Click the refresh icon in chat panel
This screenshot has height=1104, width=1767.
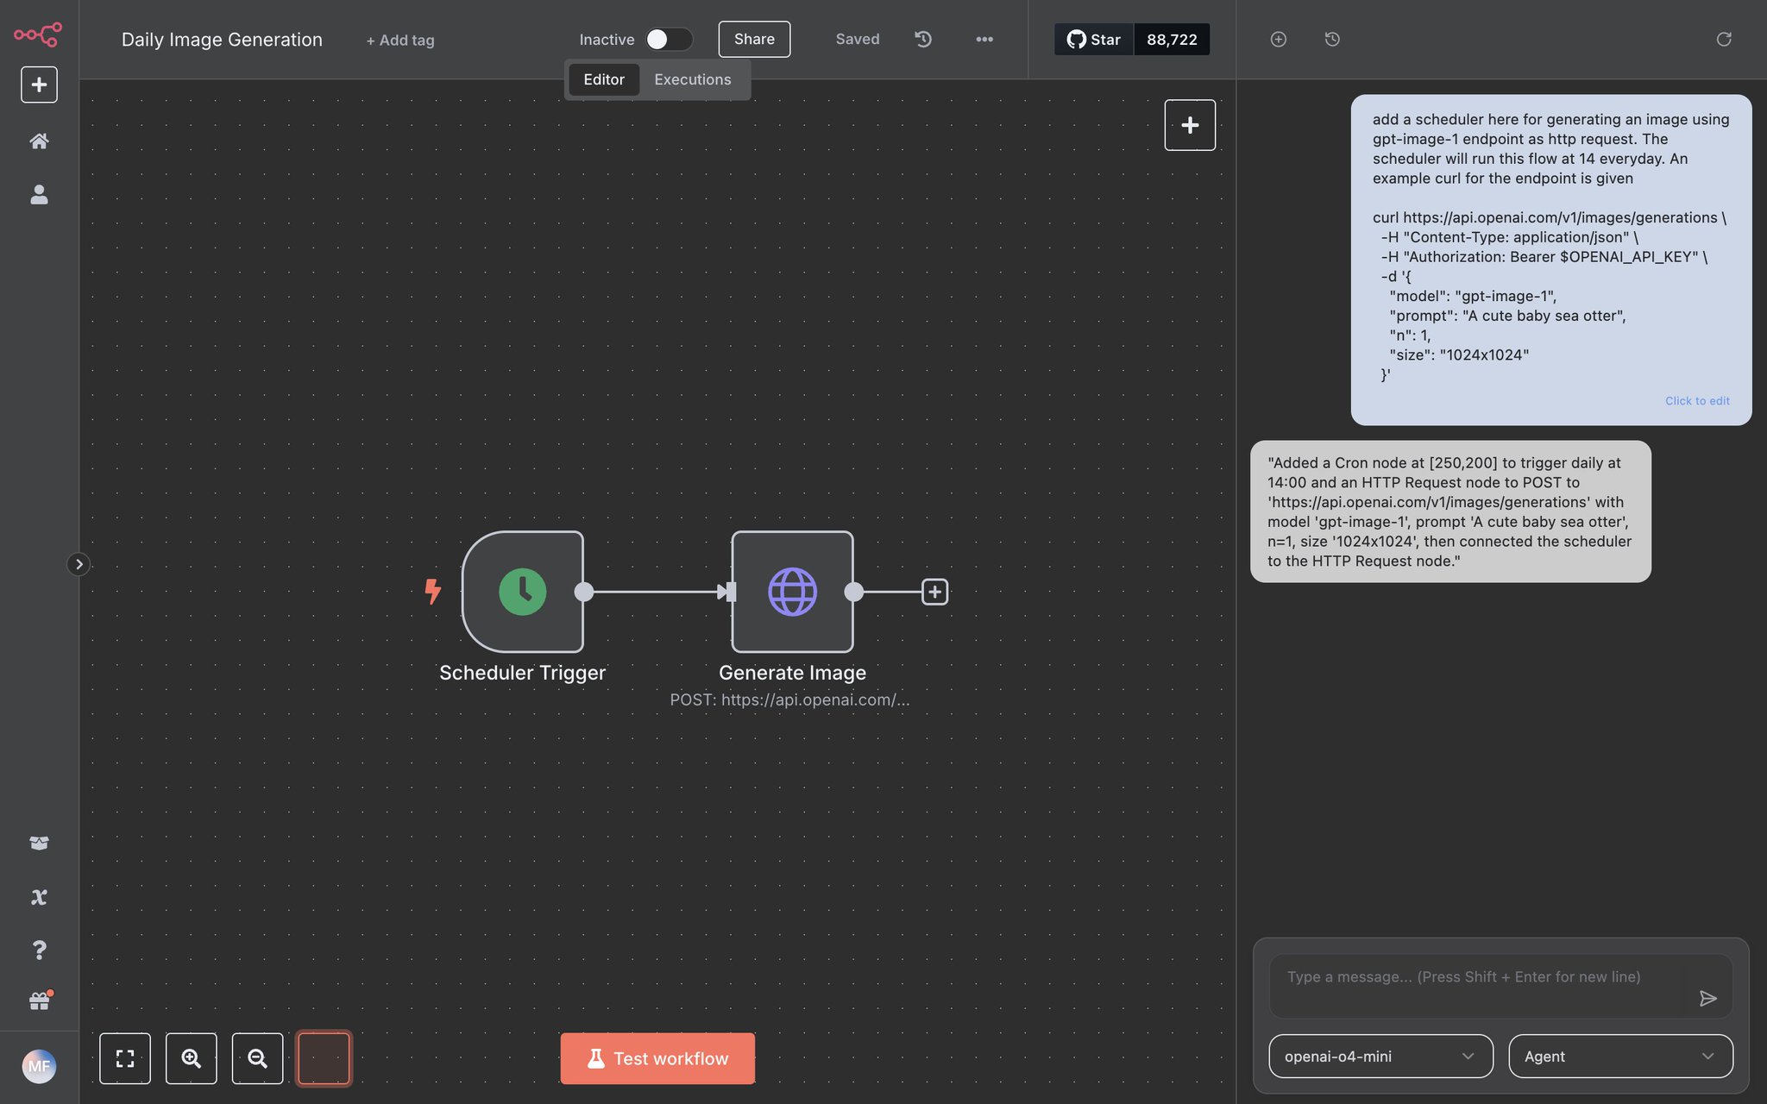(x=1724, y=39)
